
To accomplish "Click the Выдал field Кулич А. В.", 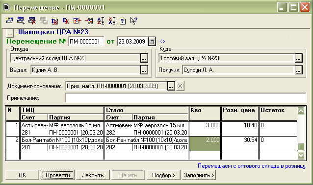I will pos(85,70).
